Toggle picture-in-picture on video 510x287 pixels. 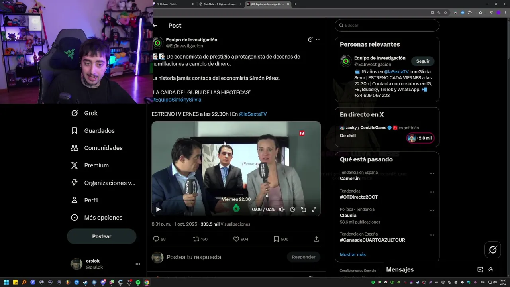pyautogui.click(x=303, y=210)
